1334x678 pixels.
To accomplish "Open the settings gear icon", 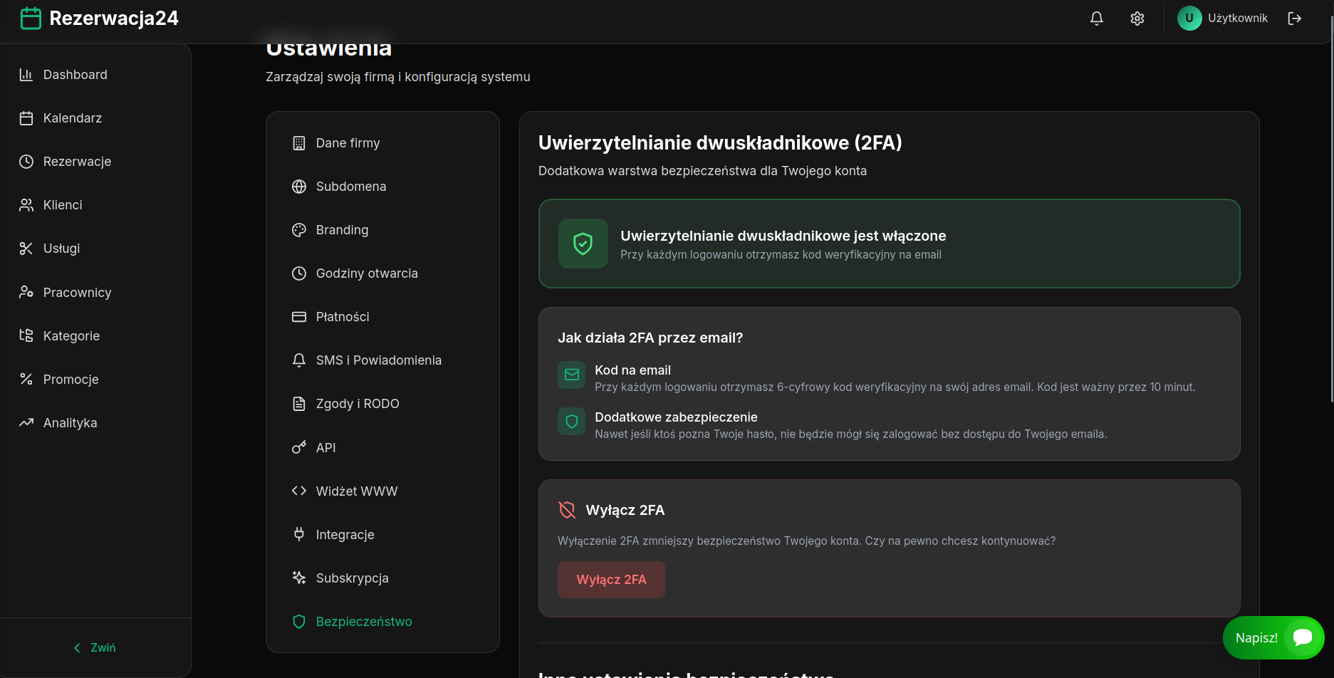I will (1137, 18).
